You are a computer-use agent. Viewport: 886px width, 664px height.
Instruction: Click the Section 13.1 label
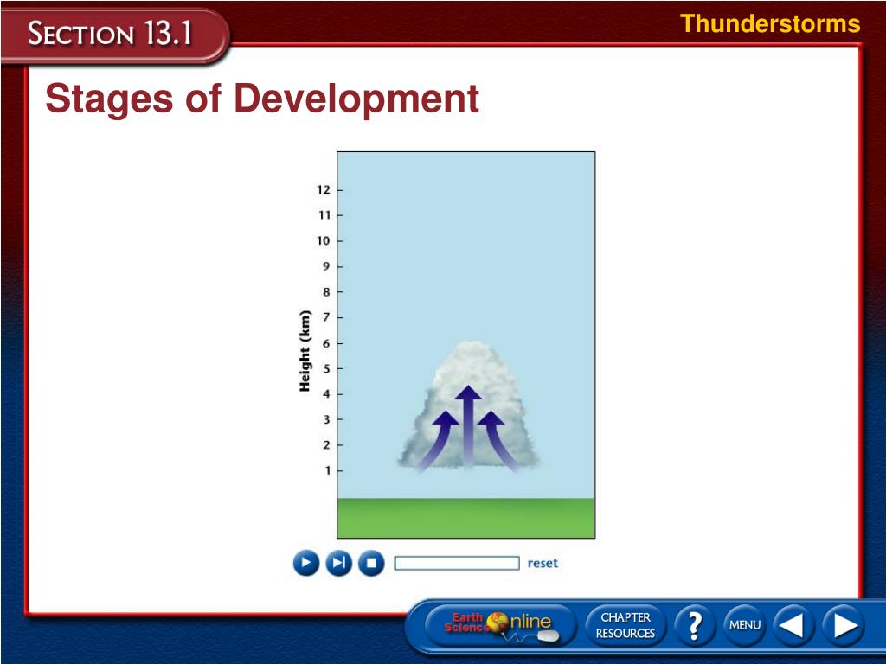pyautogui.click(x=110, y=34)
